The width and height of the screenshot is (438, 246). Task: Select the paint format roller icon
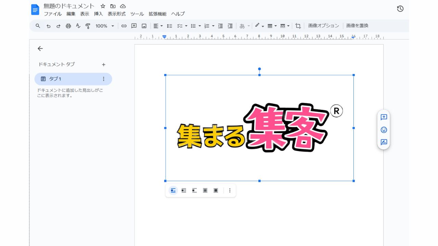coord(88,26)
